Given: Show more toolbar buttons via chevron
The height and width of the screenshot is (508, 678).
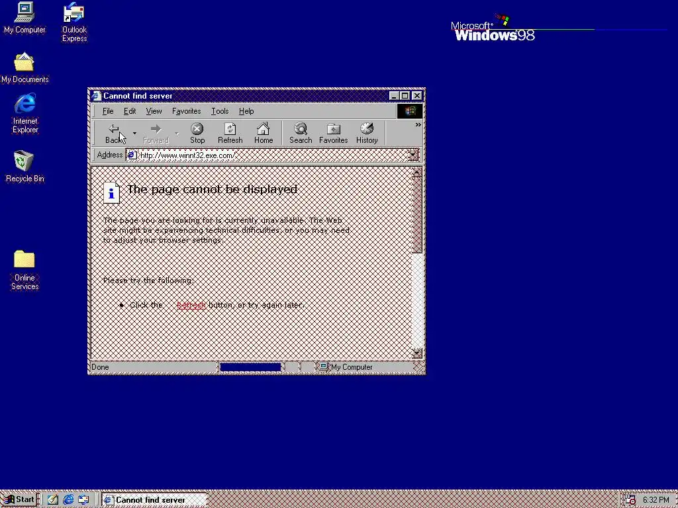Looking at the screenshot, I should coord(418,125).
